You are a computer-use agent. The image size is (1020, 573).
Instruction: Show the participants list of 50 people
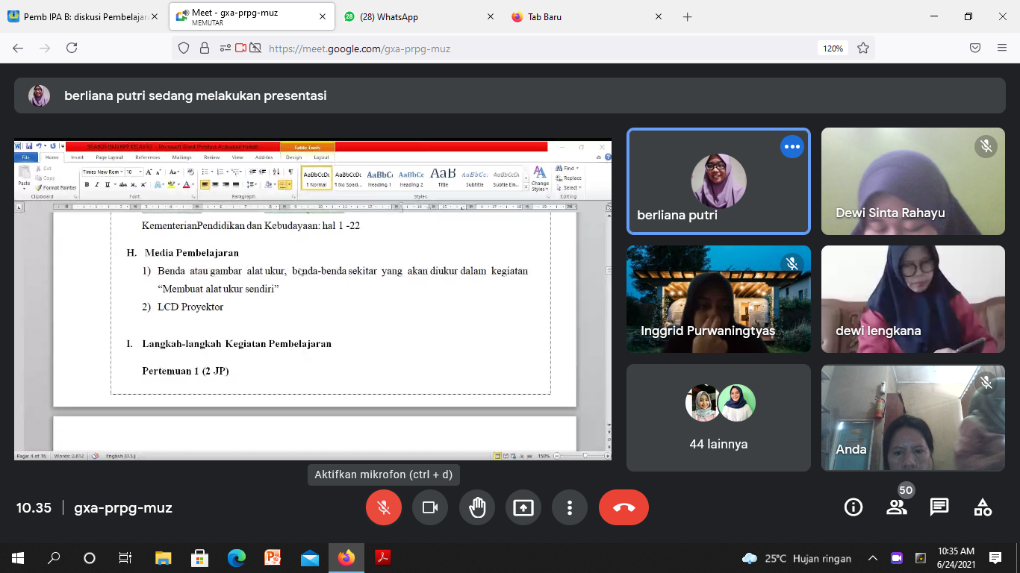[896, 507]
